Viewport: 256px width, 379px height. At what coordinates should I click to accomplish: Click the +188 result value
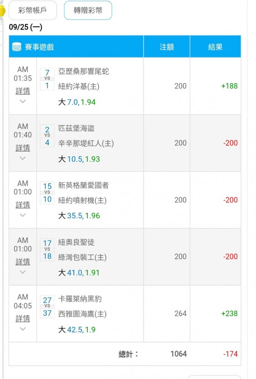click(229, 86)
